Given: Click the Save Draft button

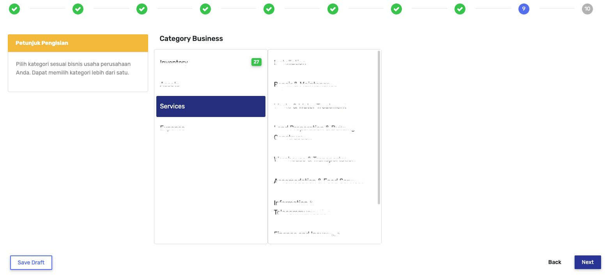Looking at the screenshot, I should click(31, 262).
